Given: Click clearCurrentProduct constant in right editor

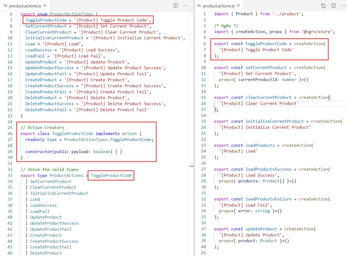Looking at the screenshot, I should point(269,97).
